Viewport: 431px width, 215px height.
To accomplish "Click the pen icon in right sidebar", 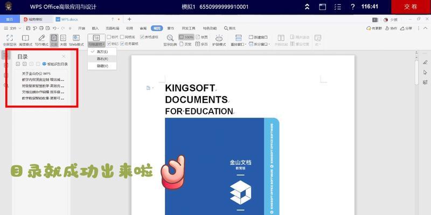I will (425, 62).
